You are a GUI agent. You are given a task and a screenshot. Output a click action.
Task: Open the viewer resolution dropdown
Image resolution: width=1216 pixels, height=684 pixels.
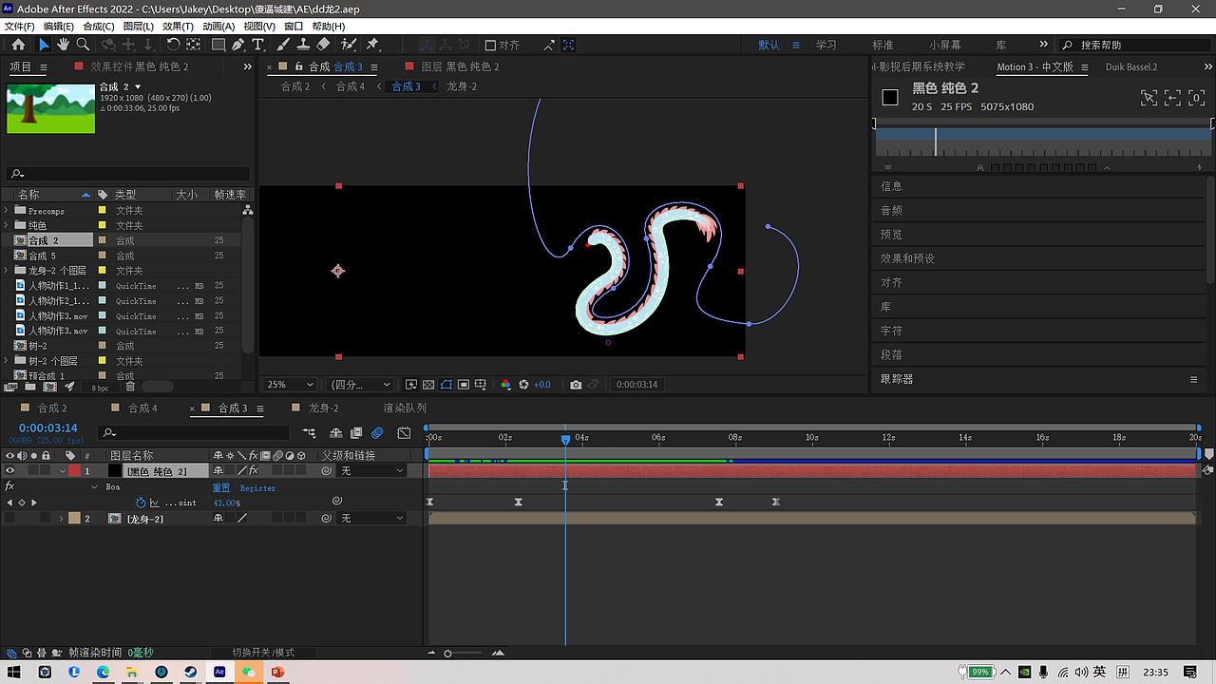pos(360,385)
